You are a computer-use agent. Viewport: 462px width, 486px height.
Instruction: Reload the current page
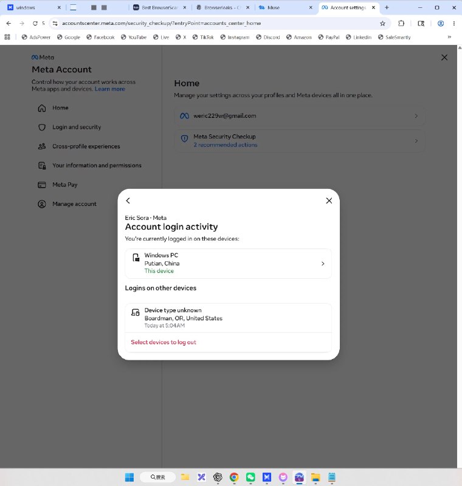tap(35, 23)
